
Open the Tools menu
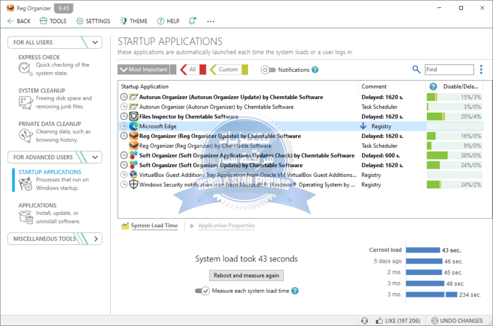[54, 21]
